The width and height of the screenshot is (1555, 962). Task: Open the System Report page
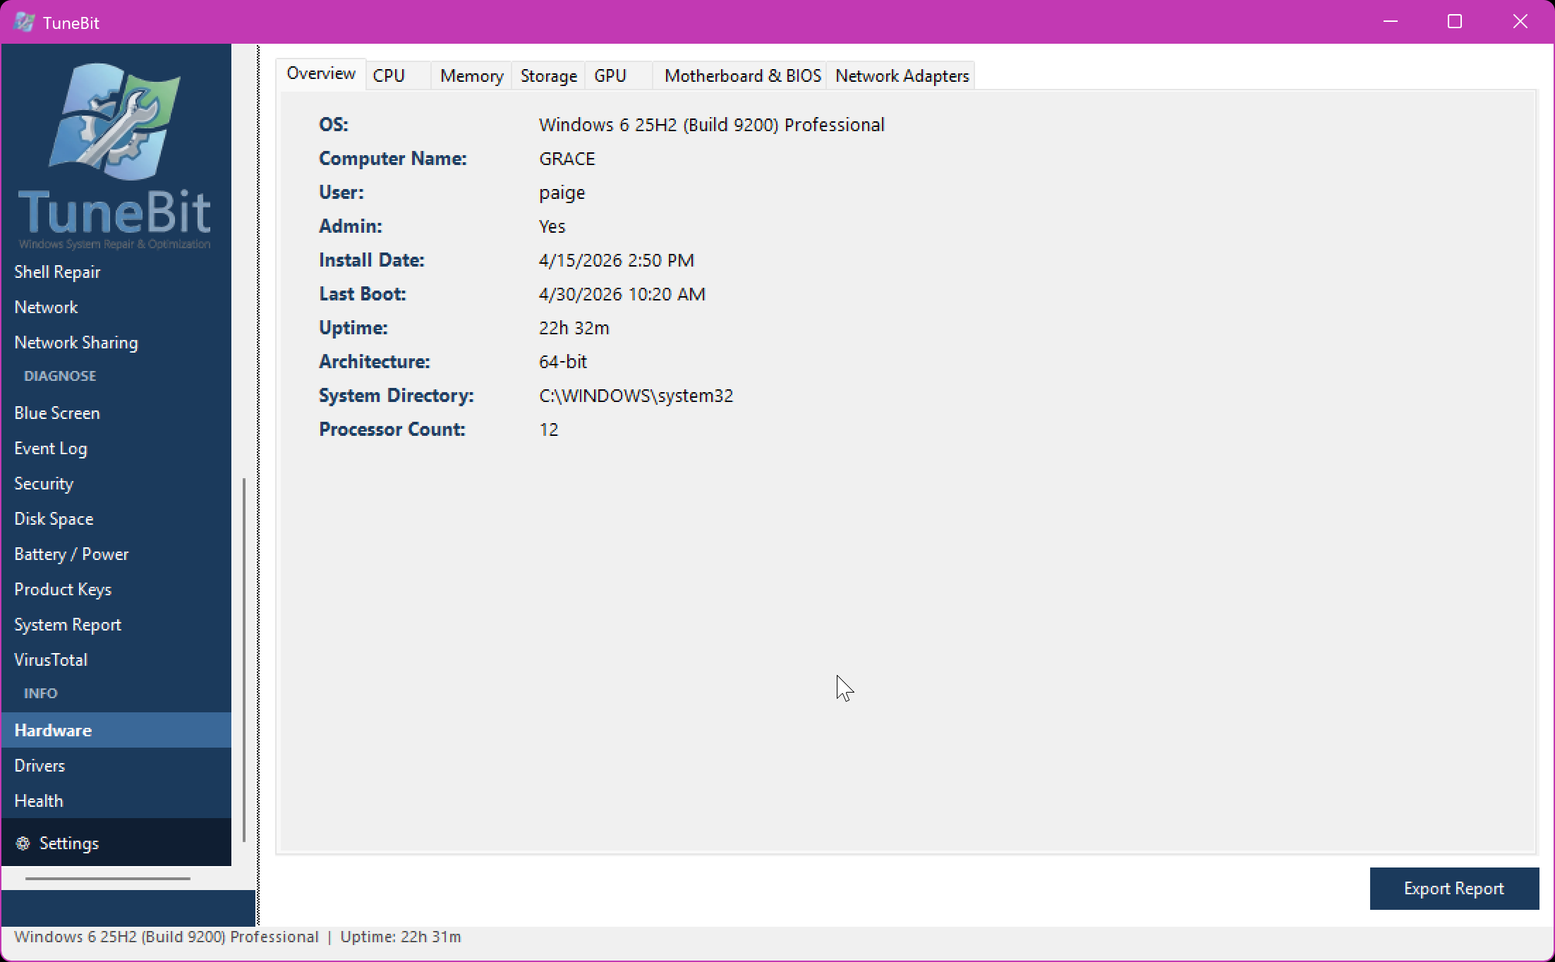pyautogui.click(x=116, y=624)
